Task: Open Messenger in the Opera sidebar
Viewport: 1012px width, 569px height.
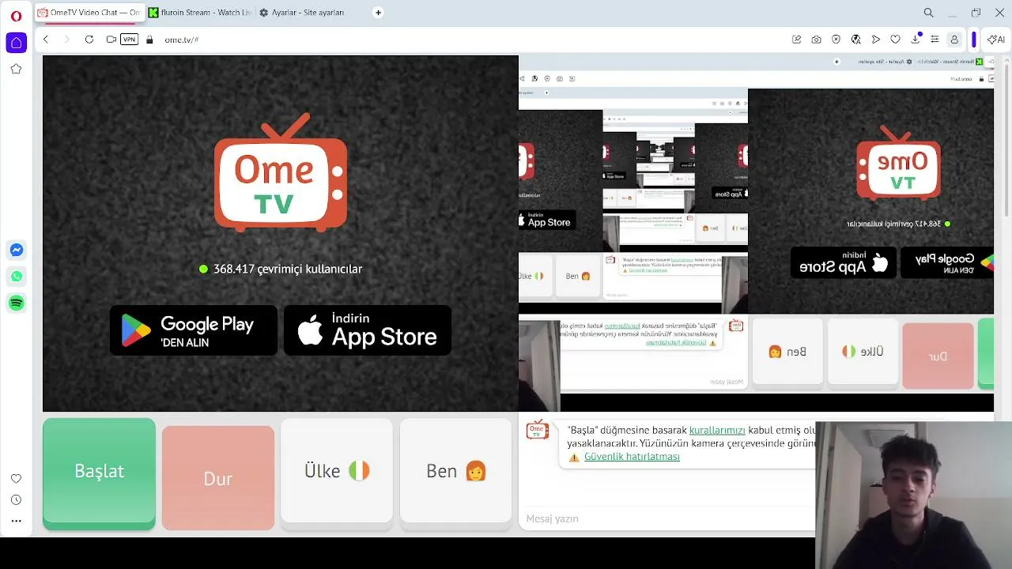Action: pos(16,251)
